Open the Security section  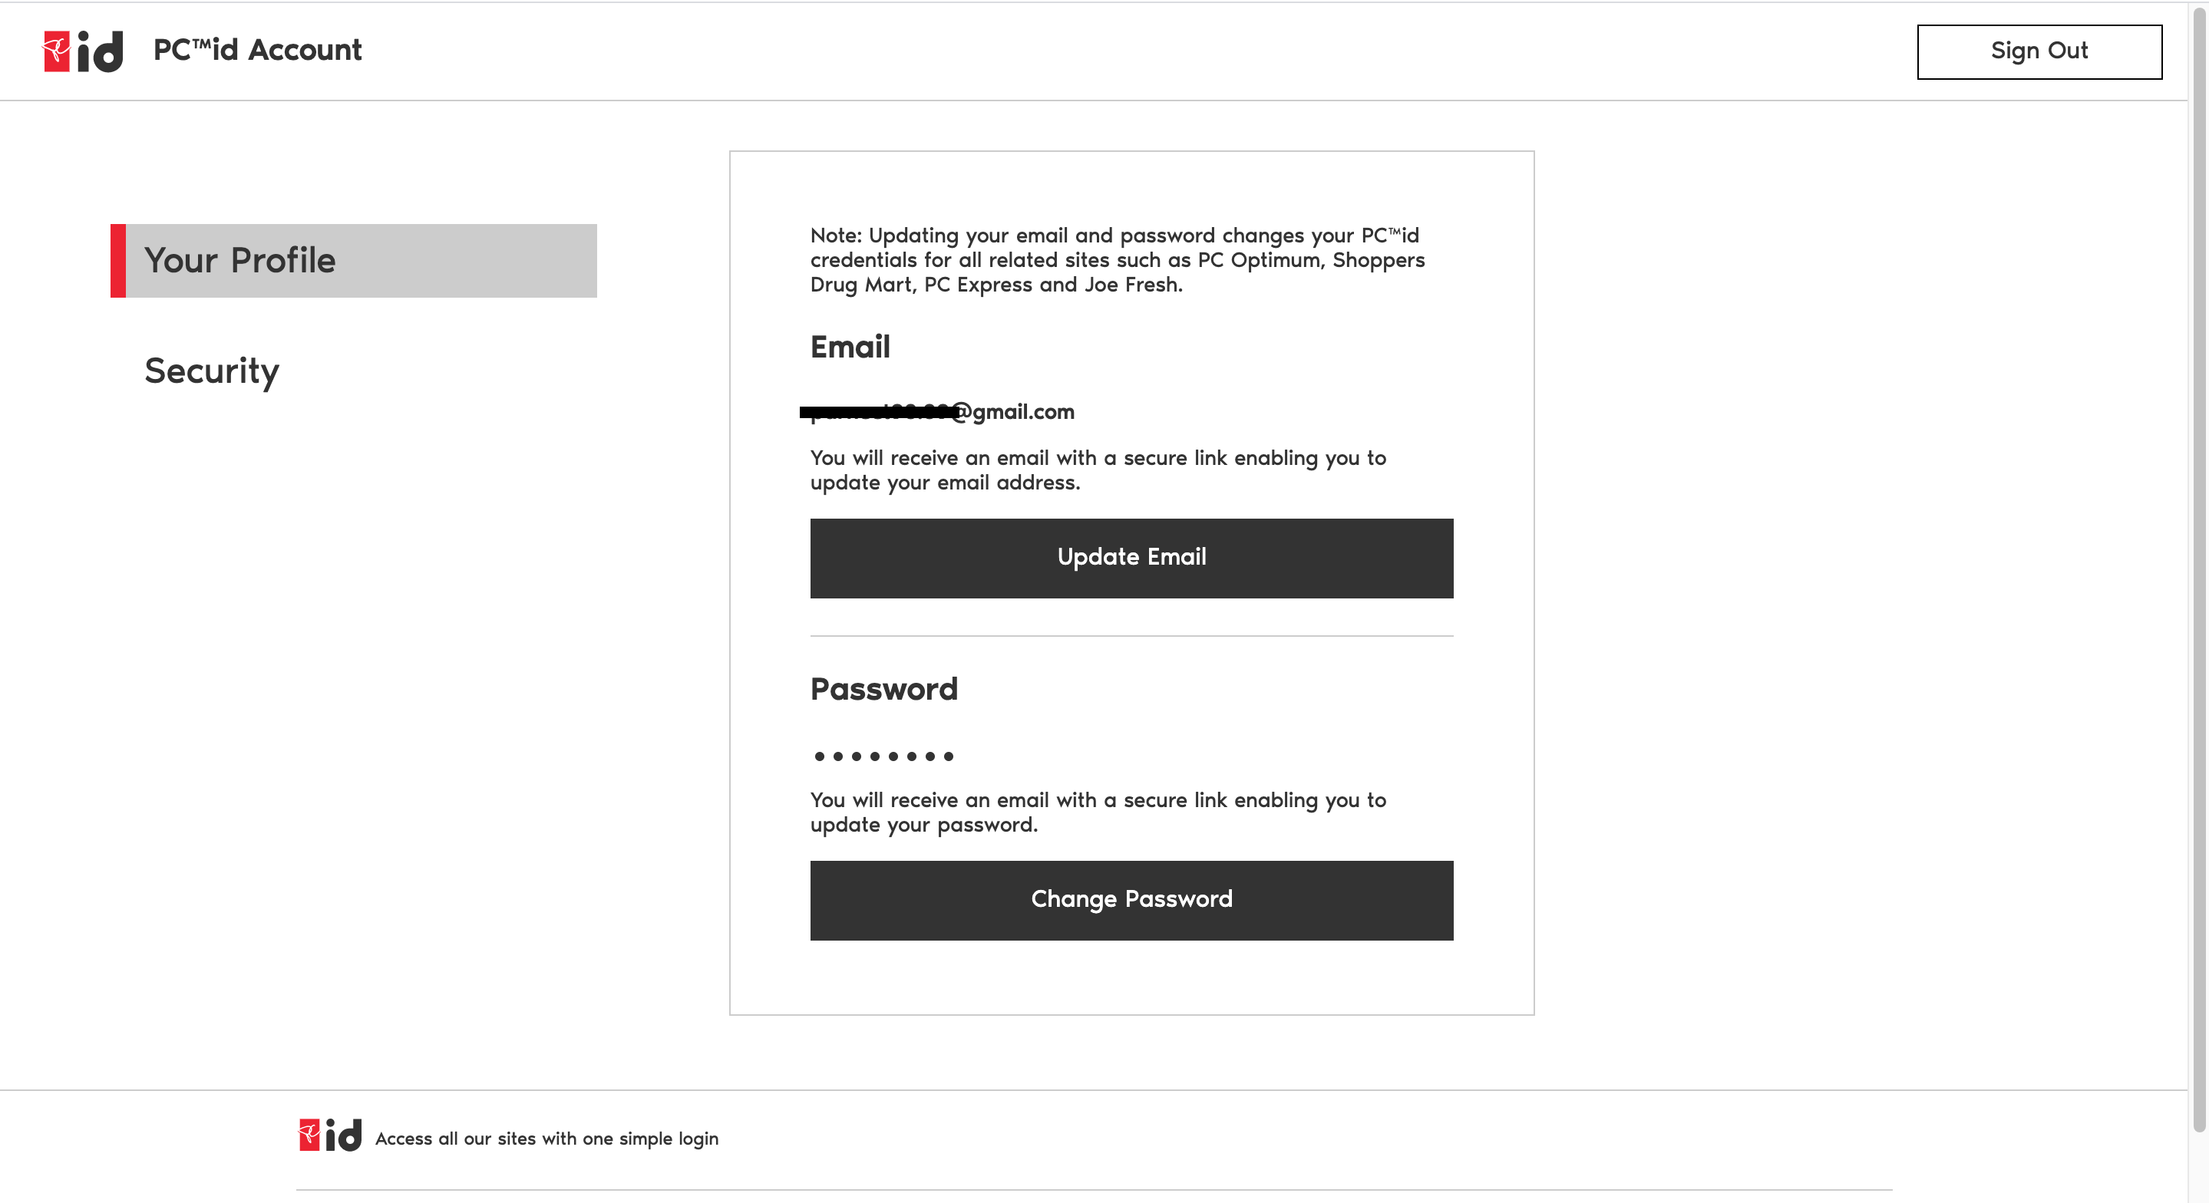(211, 371)
